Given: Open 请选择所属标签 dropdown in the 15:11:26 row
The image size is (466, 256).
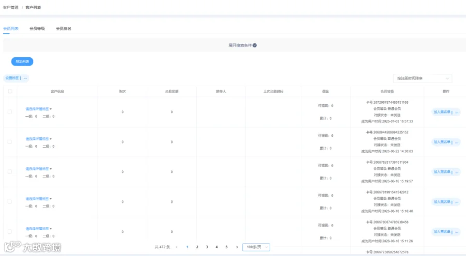Looking at the screenshot, I should coord(39,229).
